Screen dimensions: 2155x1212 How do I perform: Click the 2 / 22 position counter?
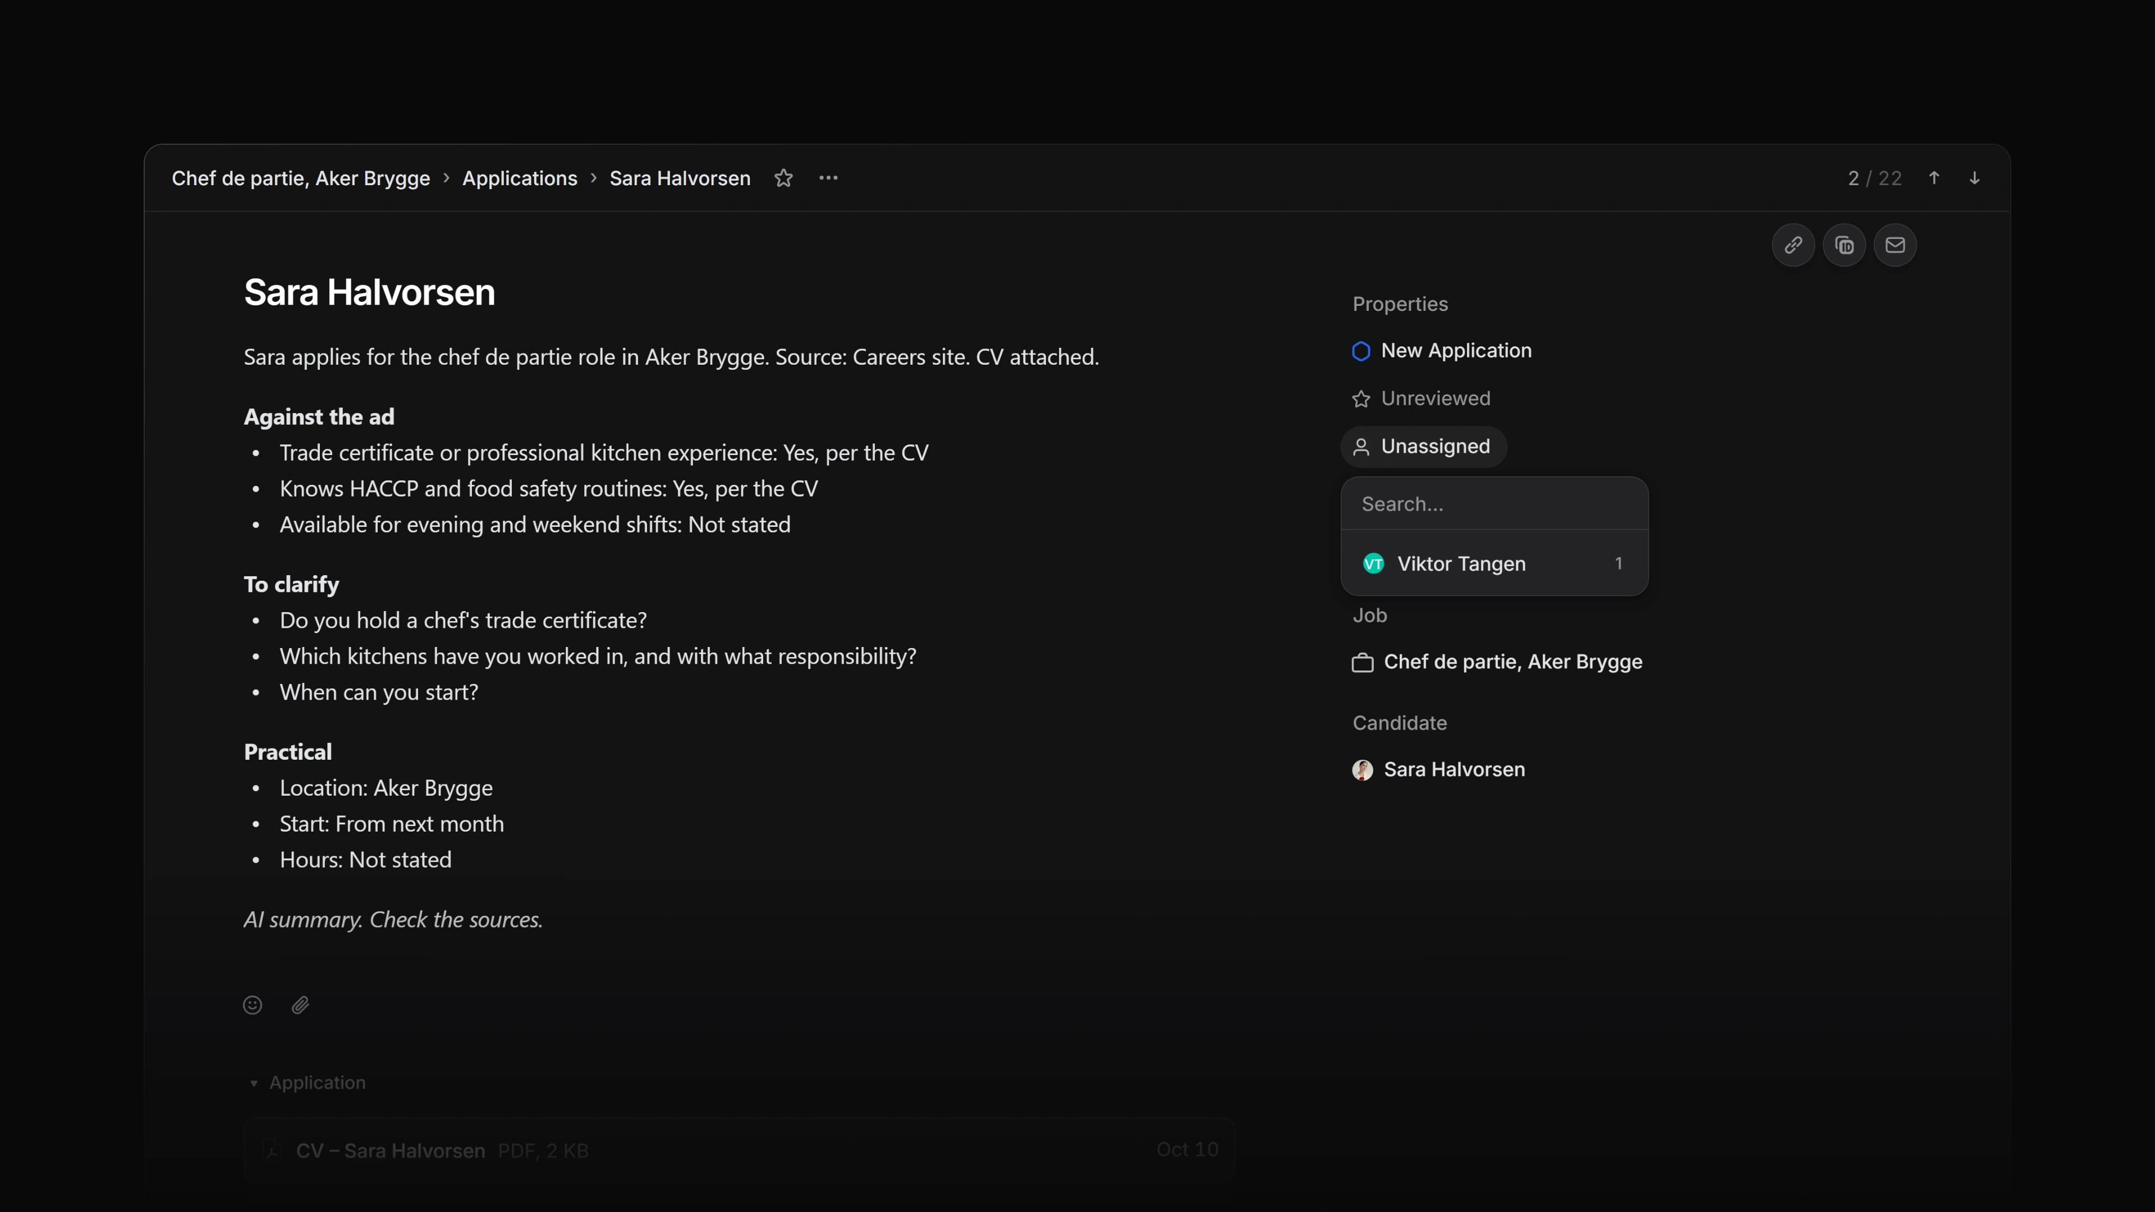[1875, 178]
